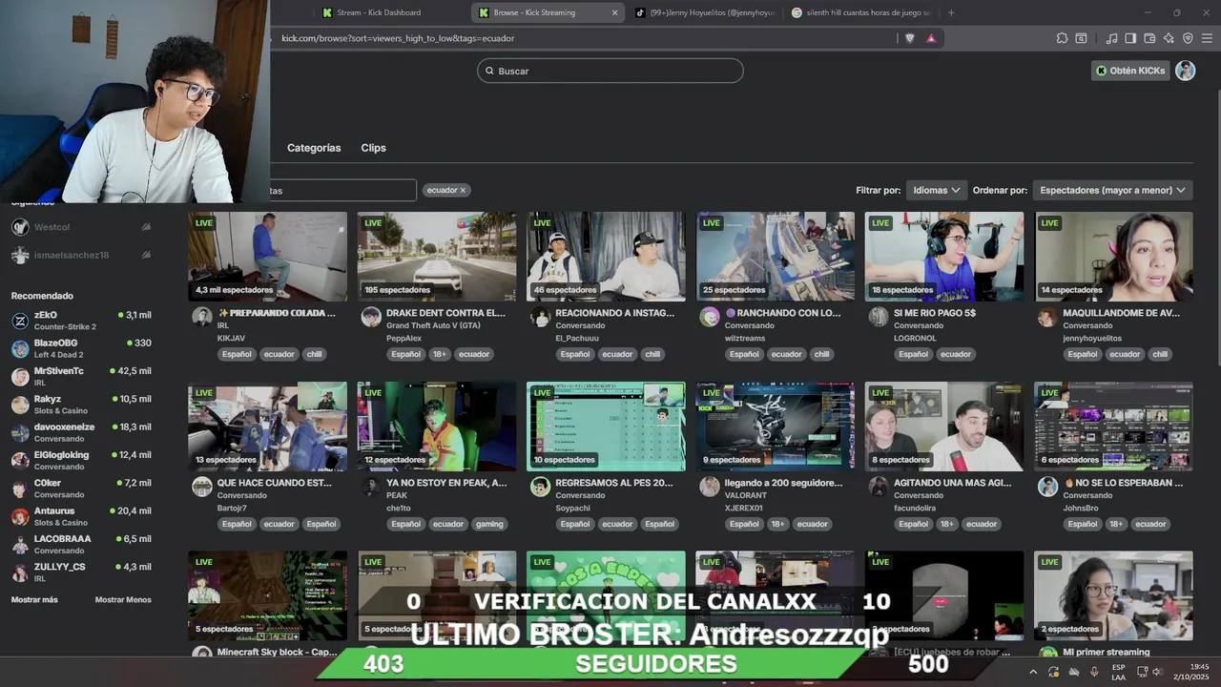Click the gaming tag under che1to stream

coord(489,524)
